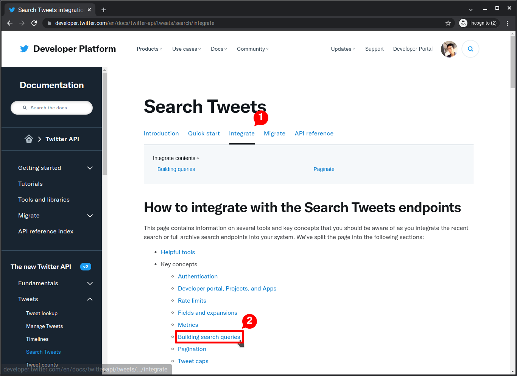Click the padlock site info icon
517x376 pixels.
pyautogui.click(x=49, y=23)
